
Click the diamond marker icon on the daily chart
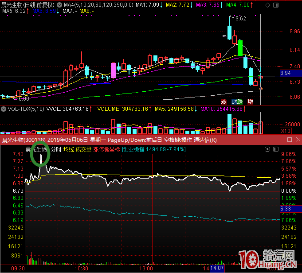[267, 5]
